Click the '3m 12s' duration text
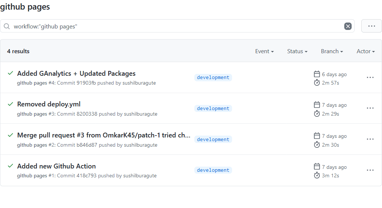 [x=330, y=175]
